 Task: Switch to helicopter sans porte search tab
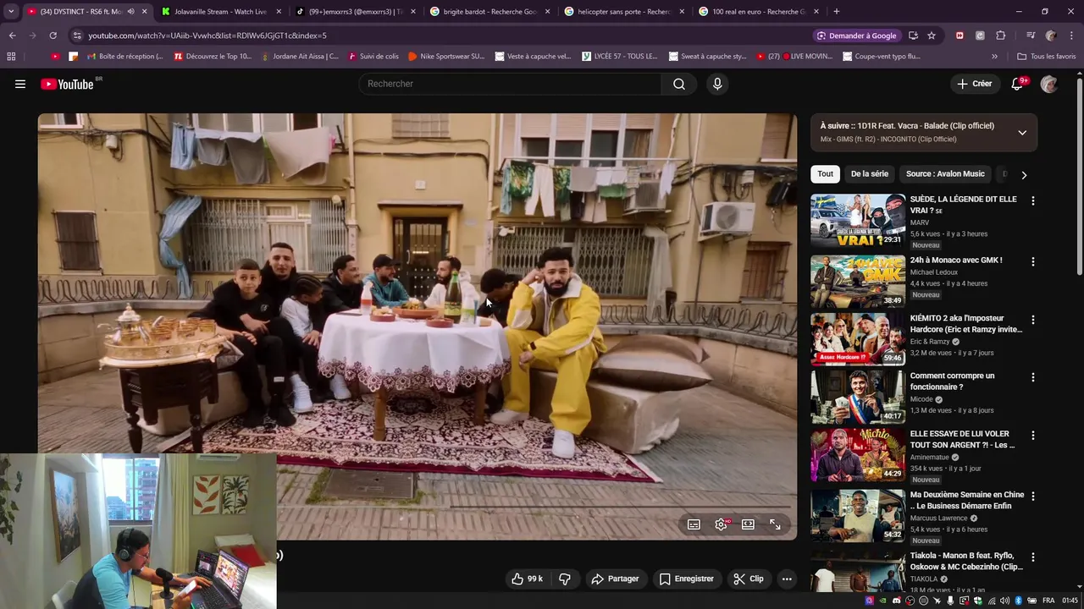pyautogui.click(x=623, y=12)
